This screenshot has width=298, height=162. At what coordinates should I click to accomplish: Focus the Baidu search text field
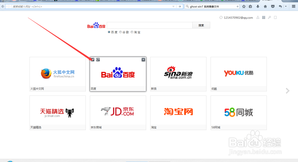(x=150, y=25)
